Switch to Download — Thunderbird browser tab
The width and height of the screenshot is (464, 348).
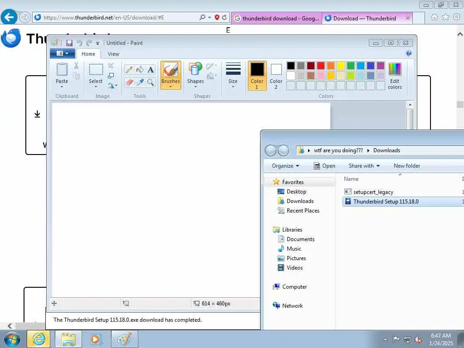coord(365,18)
